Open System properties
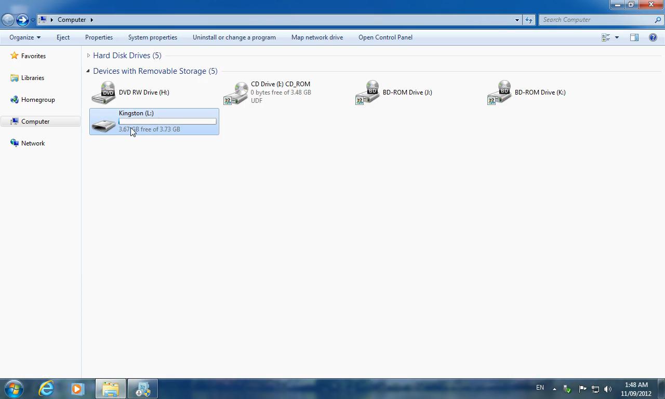Viewport: 665px width, 399px height. (x=153, y=37)
